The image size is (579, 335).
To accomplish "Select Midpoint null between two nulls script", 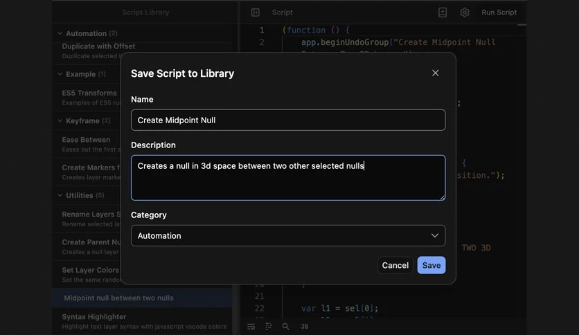I will (142, 298).
